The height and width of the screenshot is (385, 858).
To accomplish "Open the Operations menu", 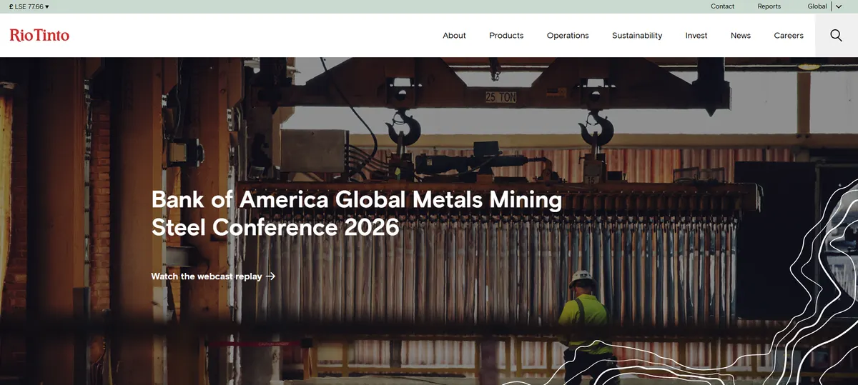I will 568,35.
